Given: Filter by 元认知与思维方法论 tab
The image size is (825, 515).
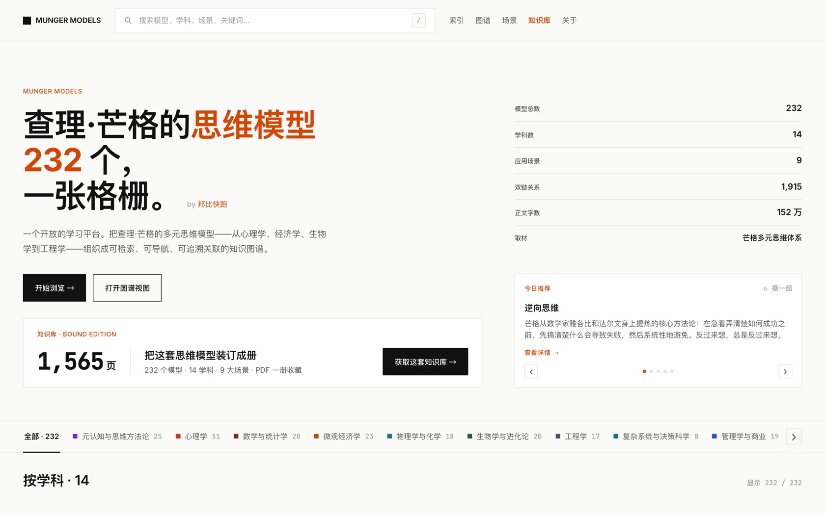Looking at the screenshot, I should tap(117, 437).
